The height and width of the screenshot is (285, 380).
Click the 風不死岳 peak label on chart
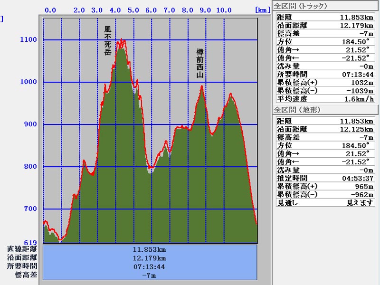click(108, 41)
